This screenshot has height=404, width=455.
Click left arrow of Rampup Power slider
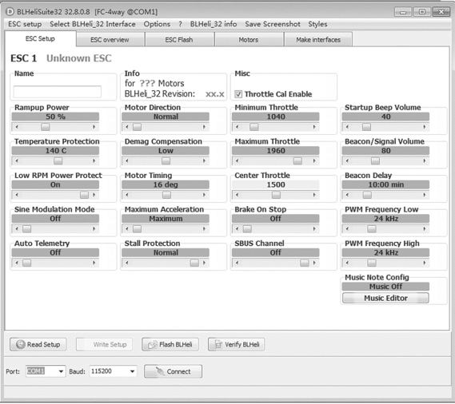click(x=17, y=127)
